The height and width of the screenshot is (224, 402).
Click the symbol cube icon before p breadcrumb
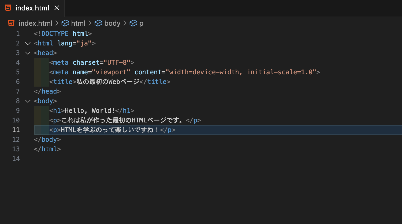(x=133, y=23)
